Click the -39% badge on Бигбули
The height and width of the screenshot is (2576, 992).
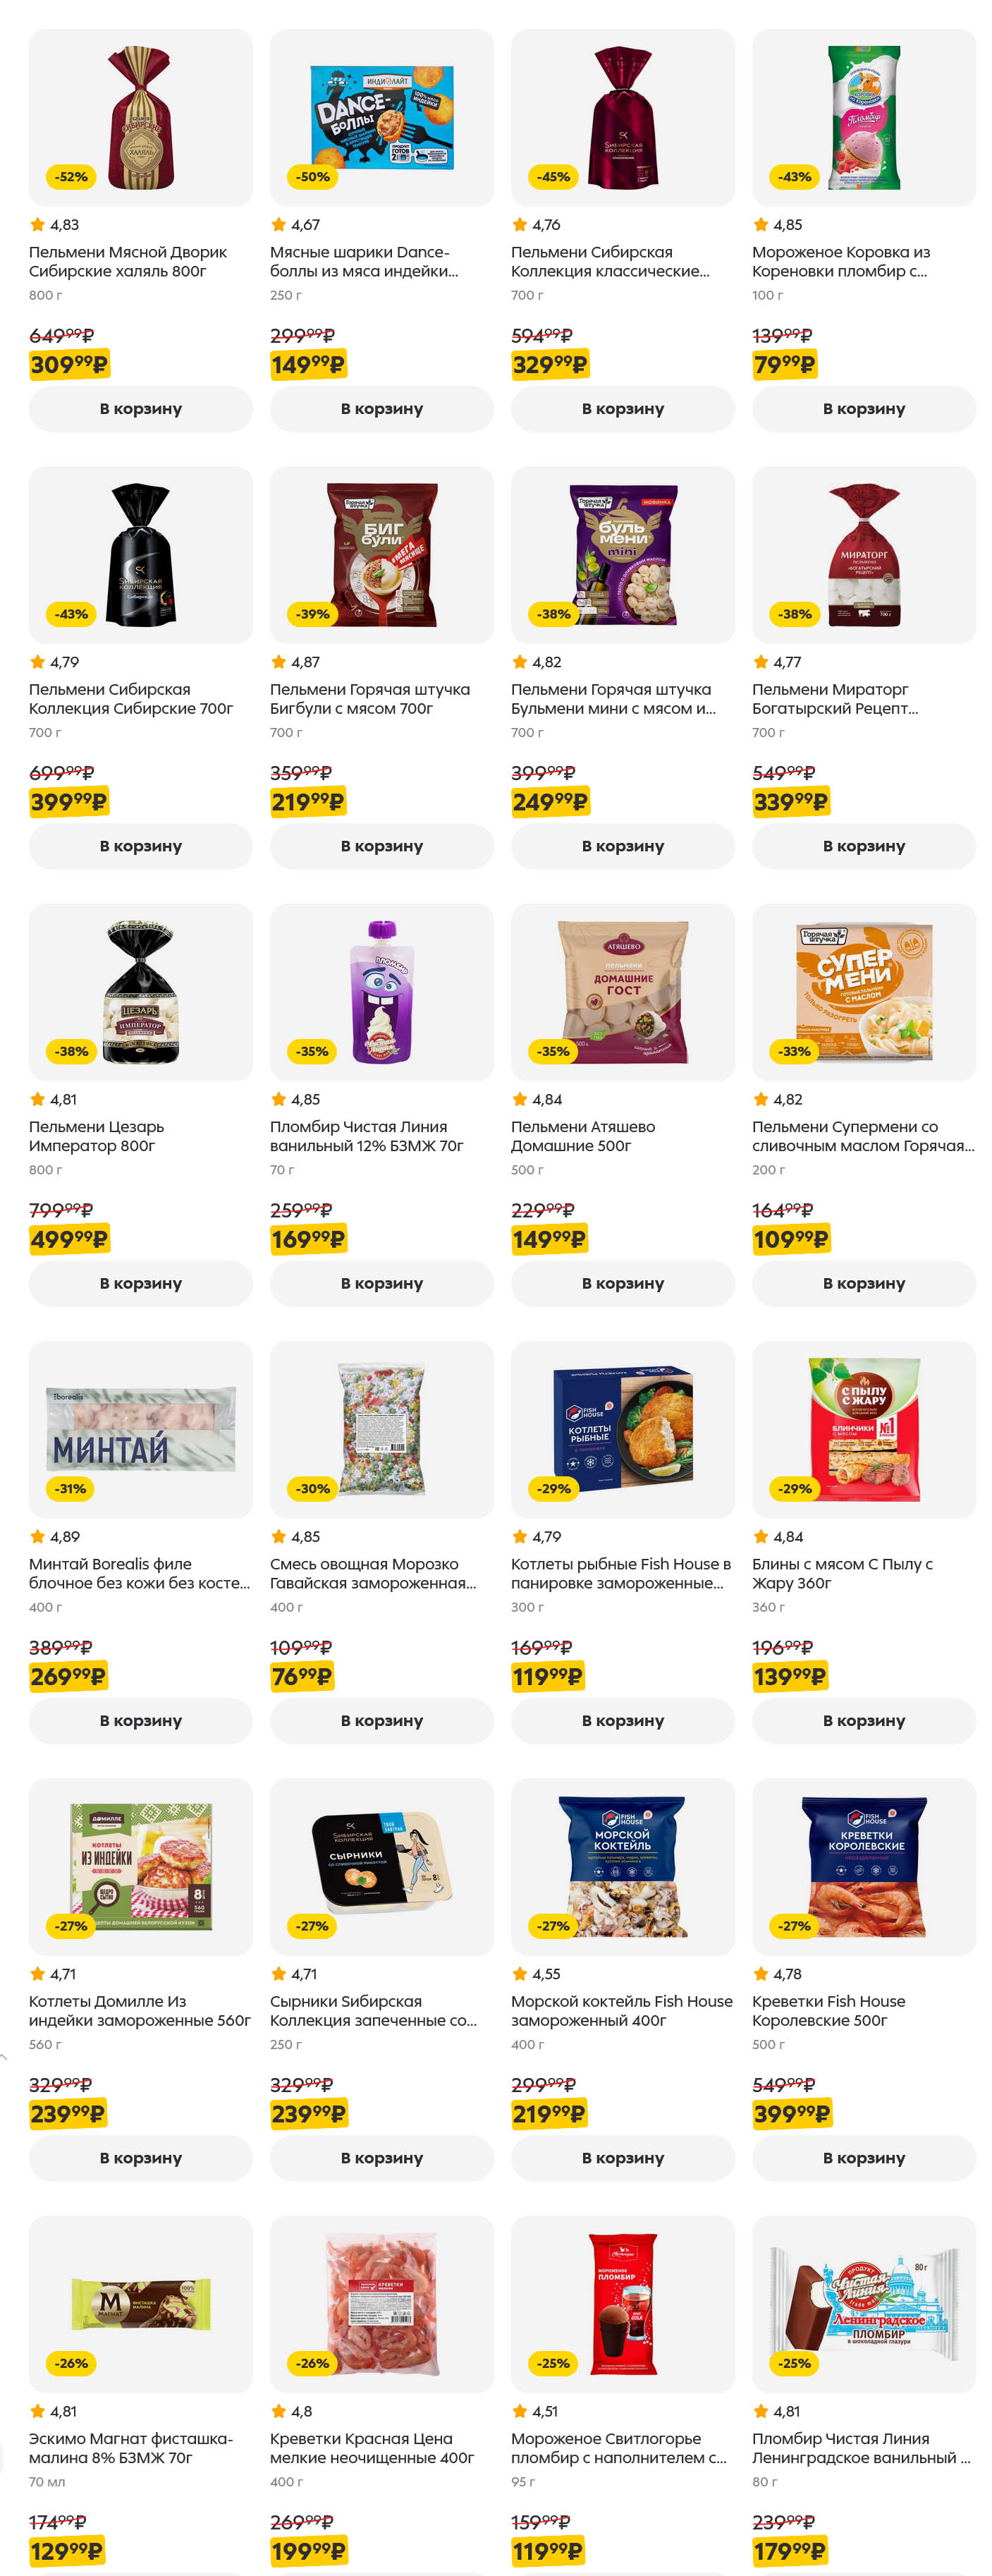point(312,614)
